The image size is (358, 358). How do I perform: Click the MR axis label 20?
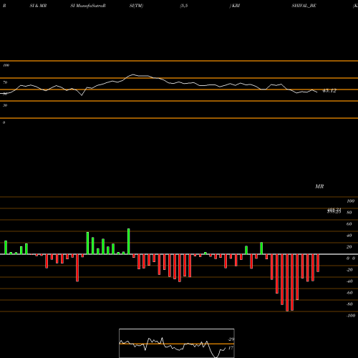349,247
